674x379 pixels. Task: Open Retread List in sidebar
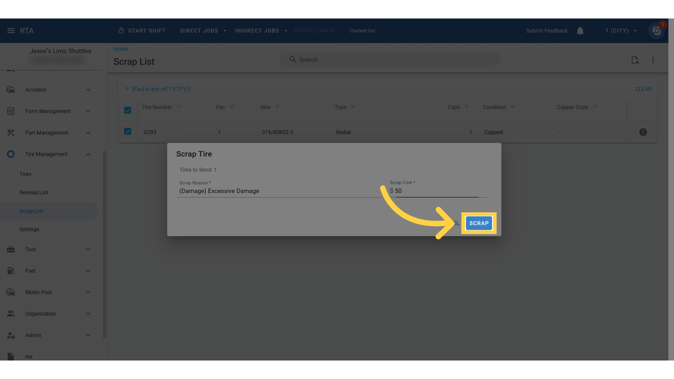click(x=34, y=193)
